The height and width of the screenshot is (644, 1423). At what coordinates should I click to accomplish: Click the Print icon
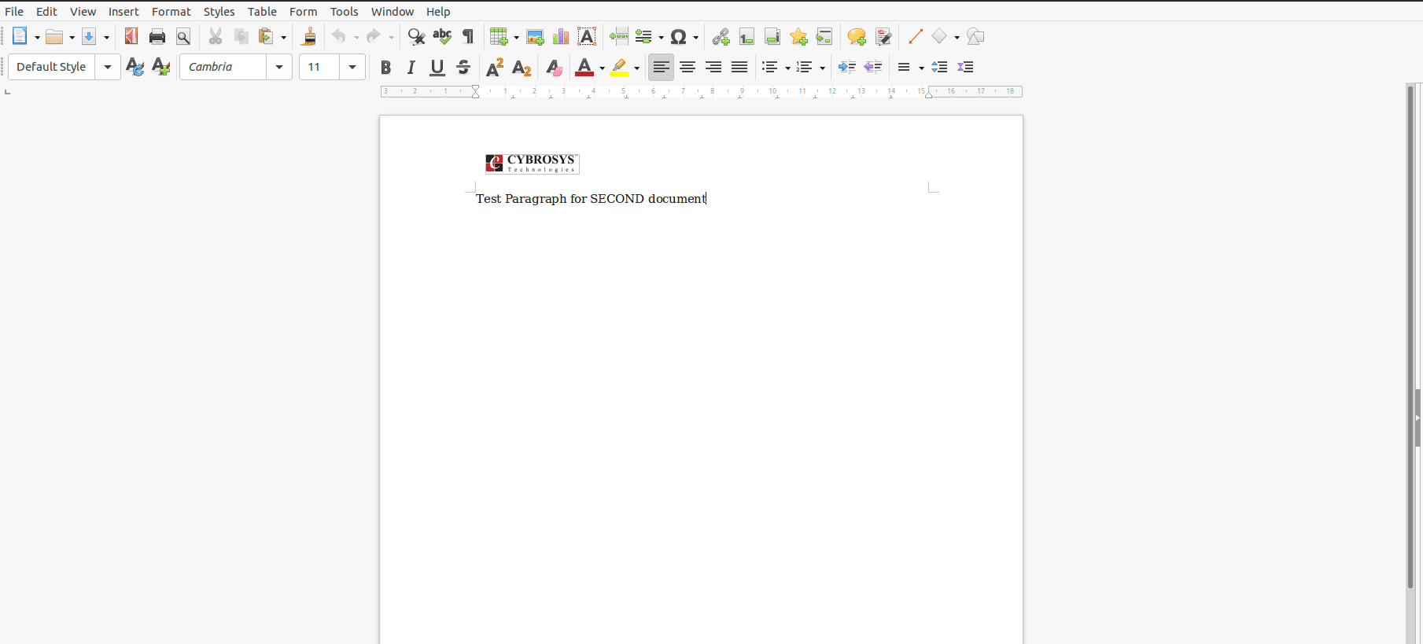157,36
